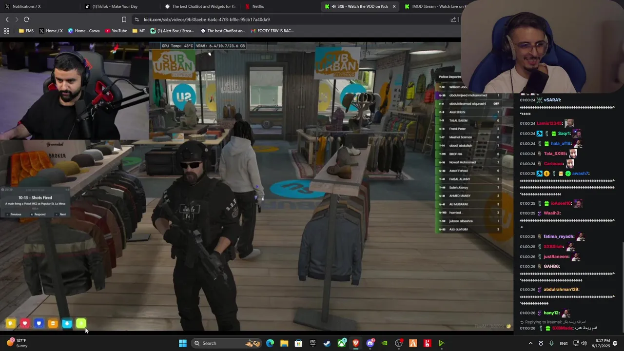
Task: Switch to the best ChatBot and Widgets tab
Action: (200, 6)
